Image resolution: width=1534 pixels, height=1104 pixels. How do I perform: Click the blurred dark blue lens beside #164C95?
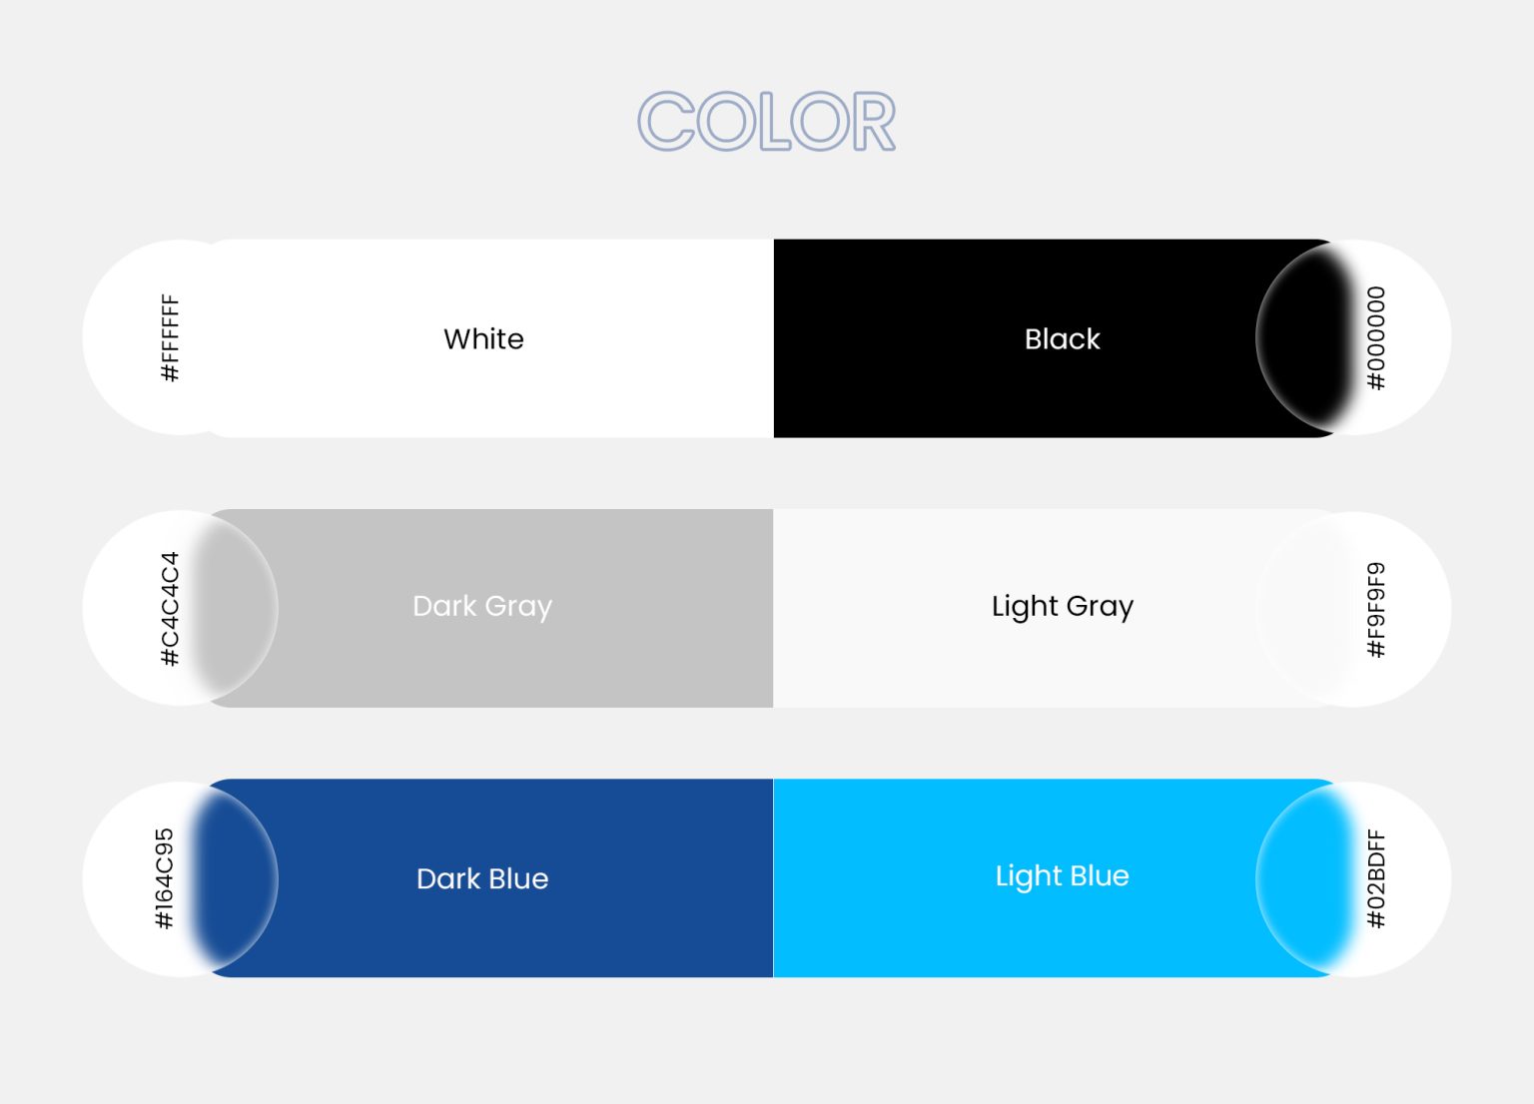pyautogui.click(x=236, y=878)
